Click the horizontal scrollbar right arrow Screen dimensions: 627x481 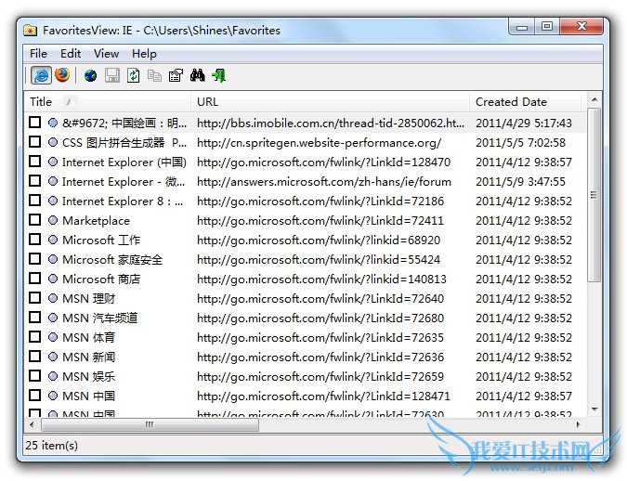point(578,424)
